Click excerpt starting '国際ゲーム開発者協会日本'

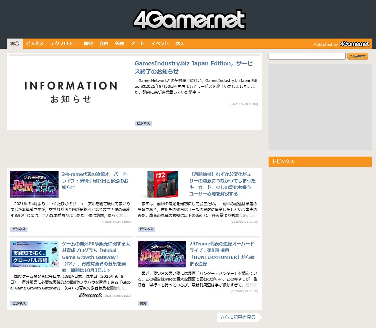point(70,282)
